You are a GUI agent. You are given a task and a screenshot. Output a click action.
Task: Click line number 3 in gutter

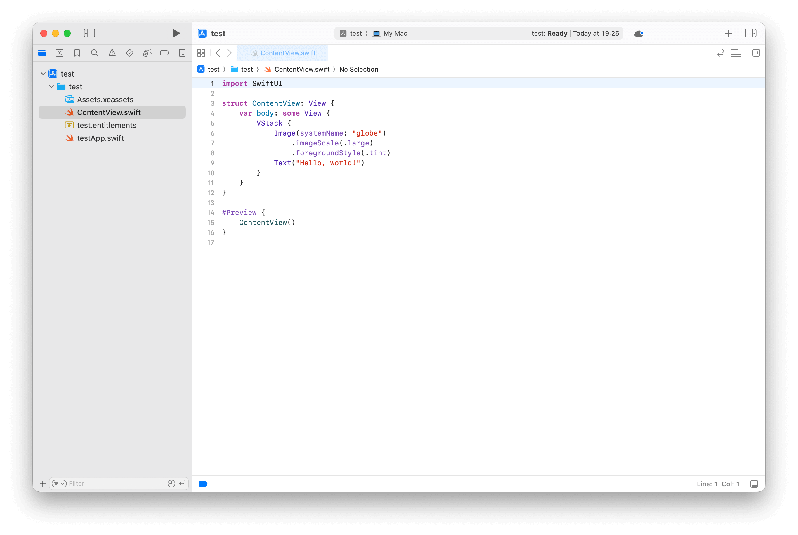point(212,103)
